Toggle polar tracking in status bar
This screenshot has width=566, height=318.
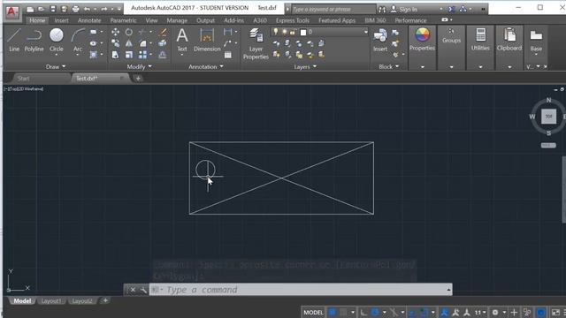tap(375, 312)
